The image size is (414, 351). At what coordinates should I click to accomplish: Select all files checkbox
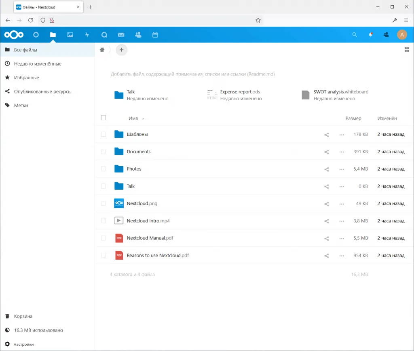[x=103, y=118]
